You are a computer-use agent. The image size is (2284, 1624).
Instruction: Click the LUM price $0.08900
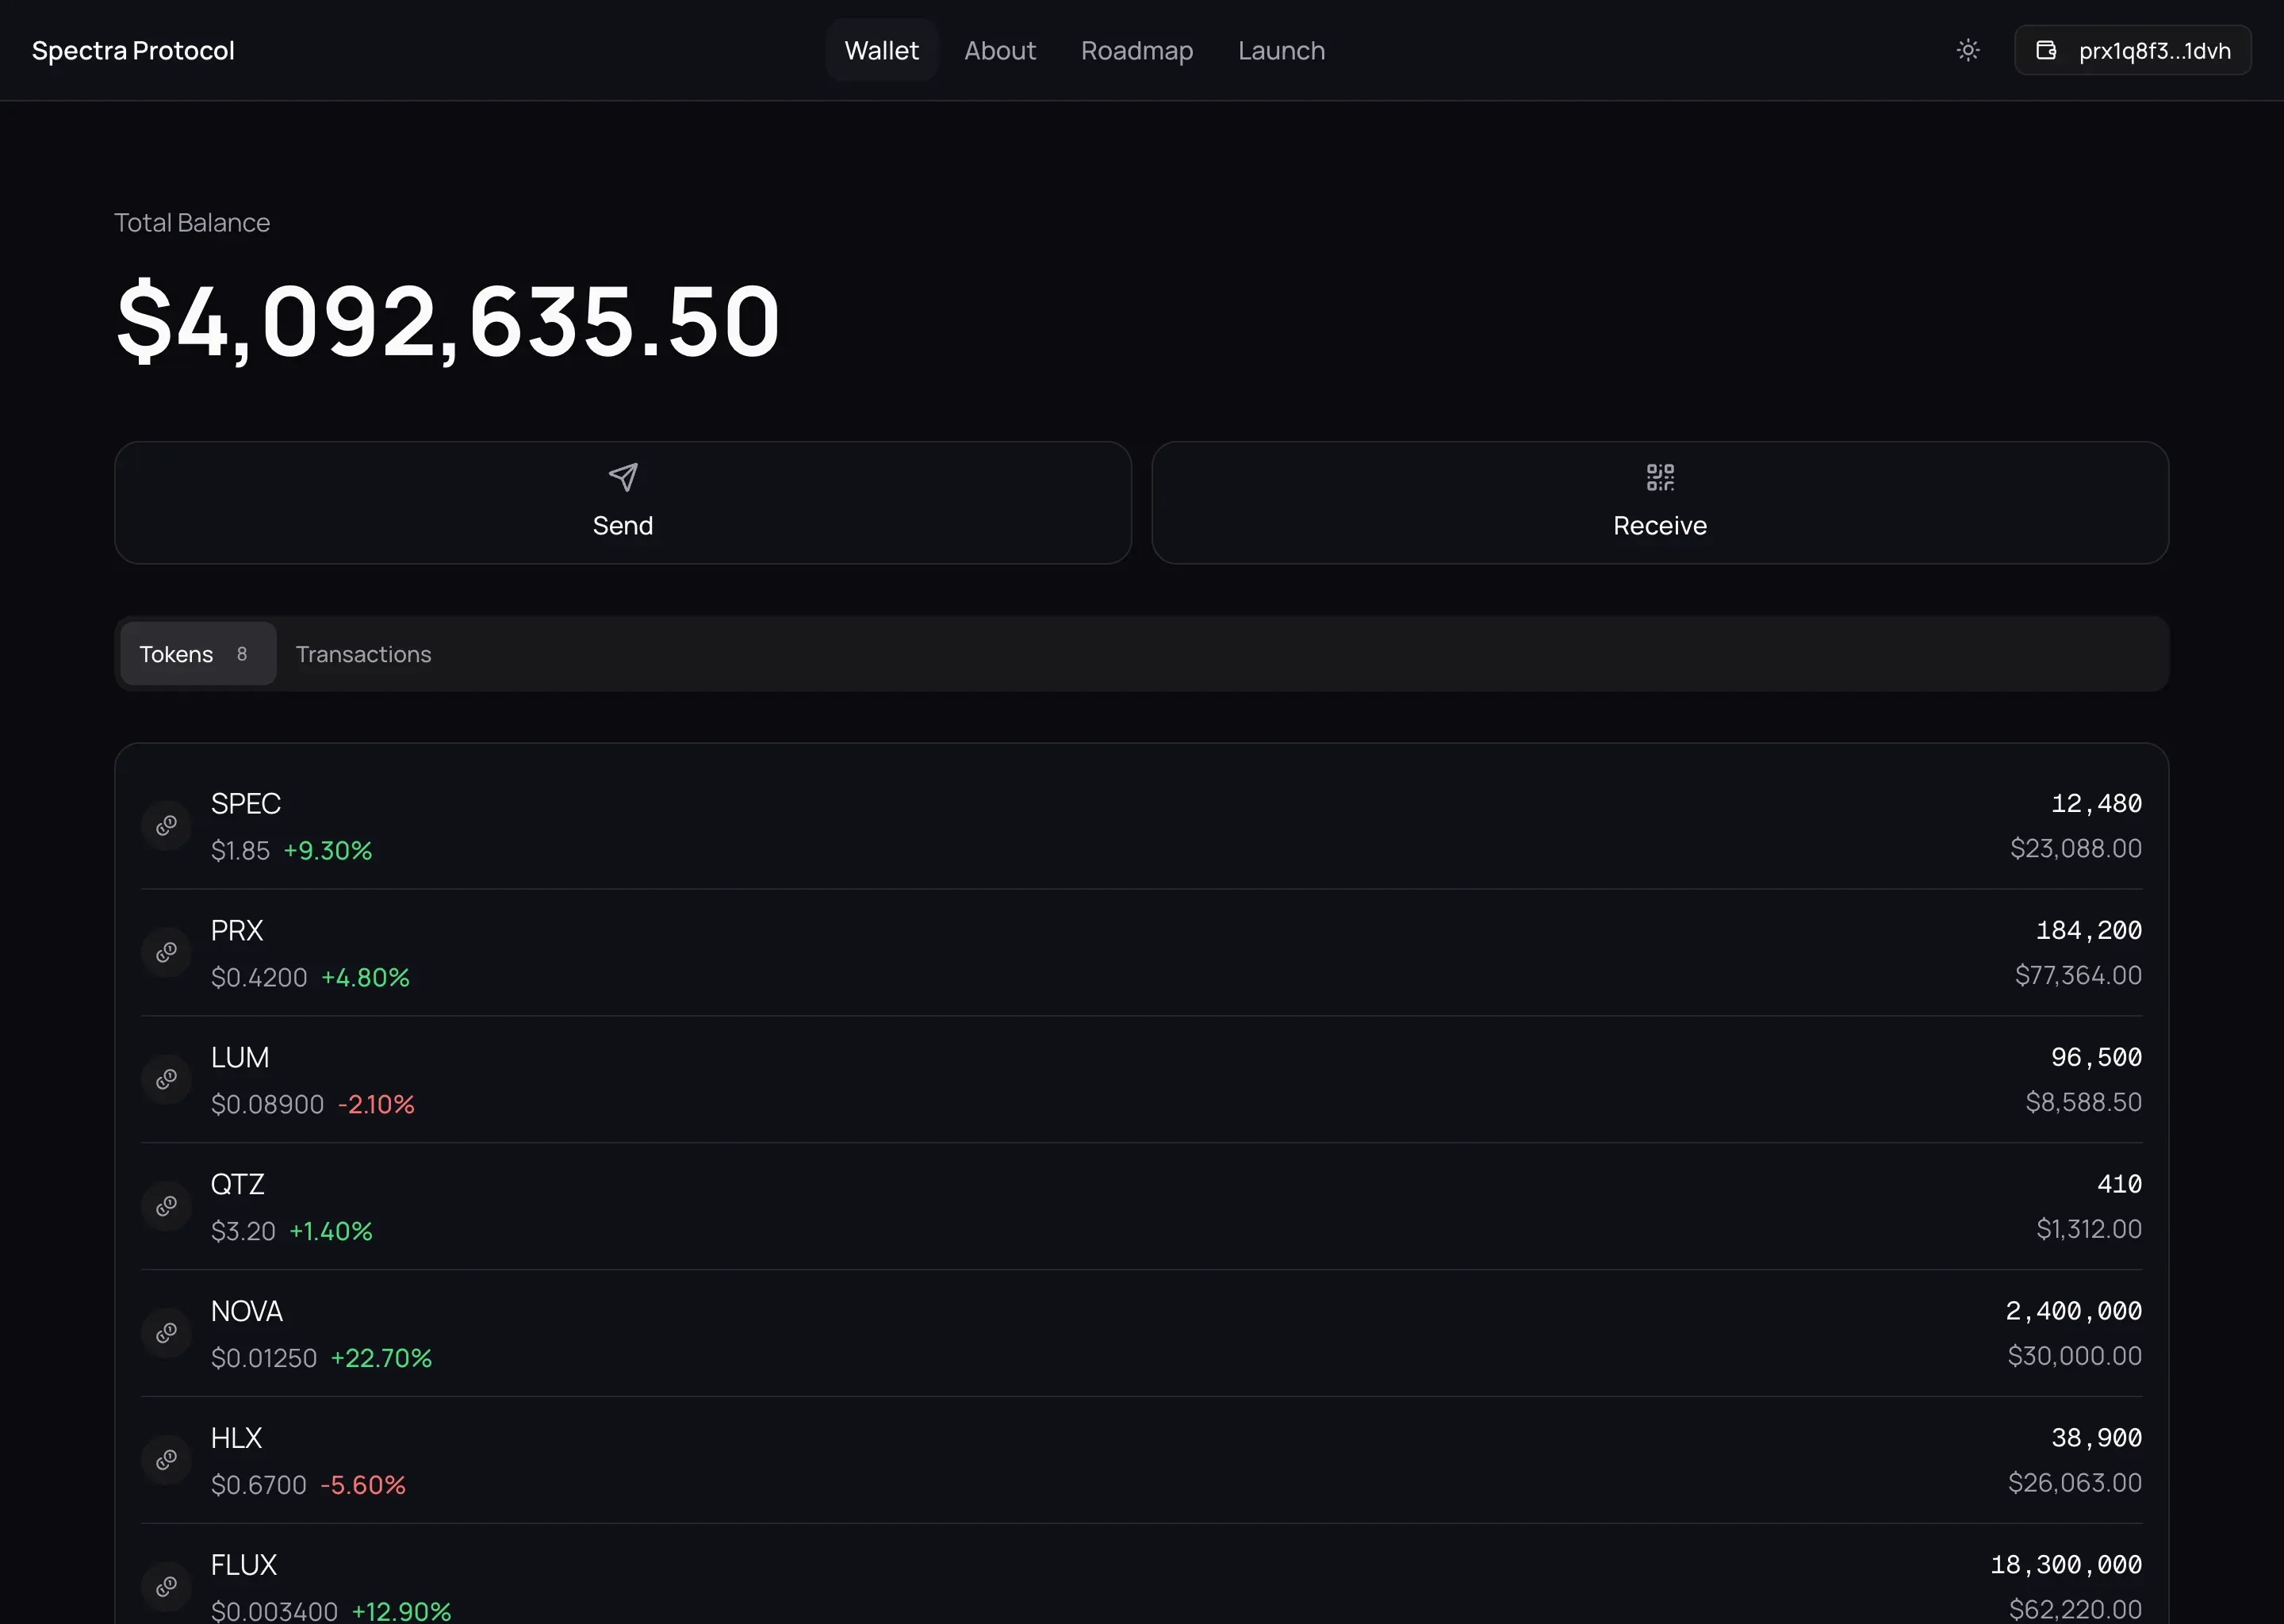[267, 1104]
